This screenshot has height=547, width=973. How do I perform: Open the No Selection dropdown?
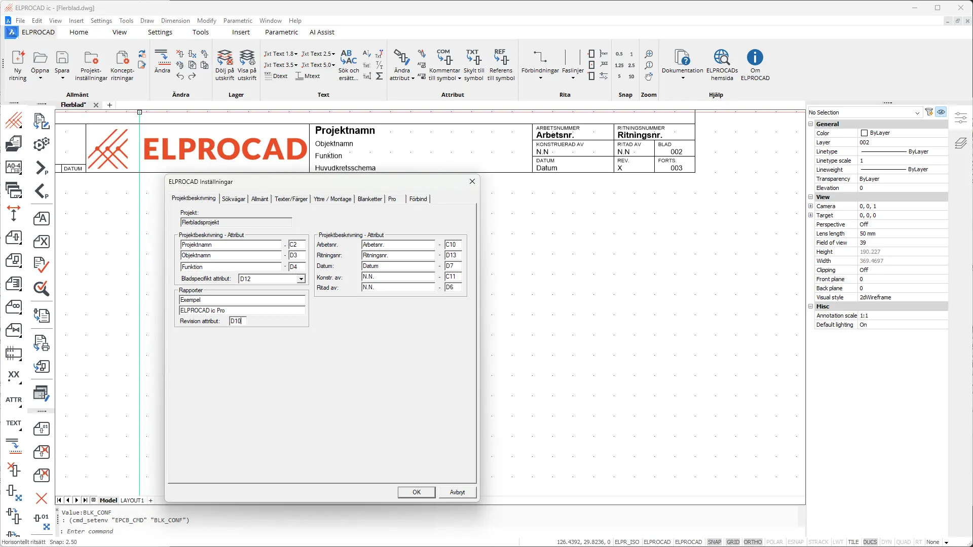pyautogui.click(x=917, y=112)
